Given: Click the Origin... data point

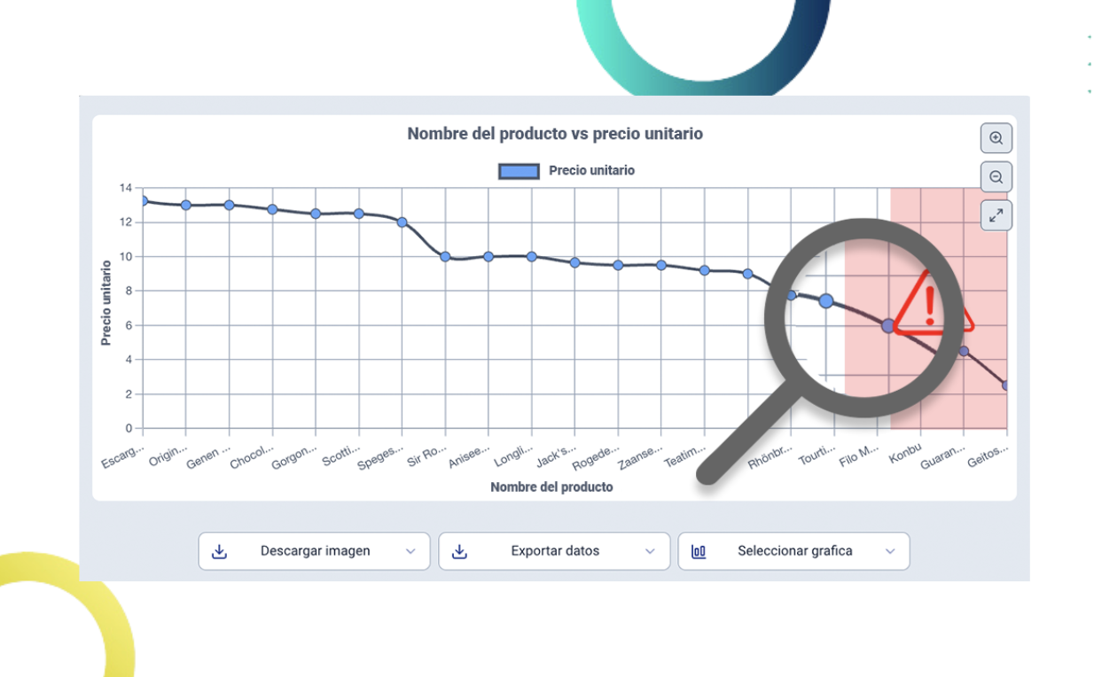Looking at the screenshot, I should 186,205.
